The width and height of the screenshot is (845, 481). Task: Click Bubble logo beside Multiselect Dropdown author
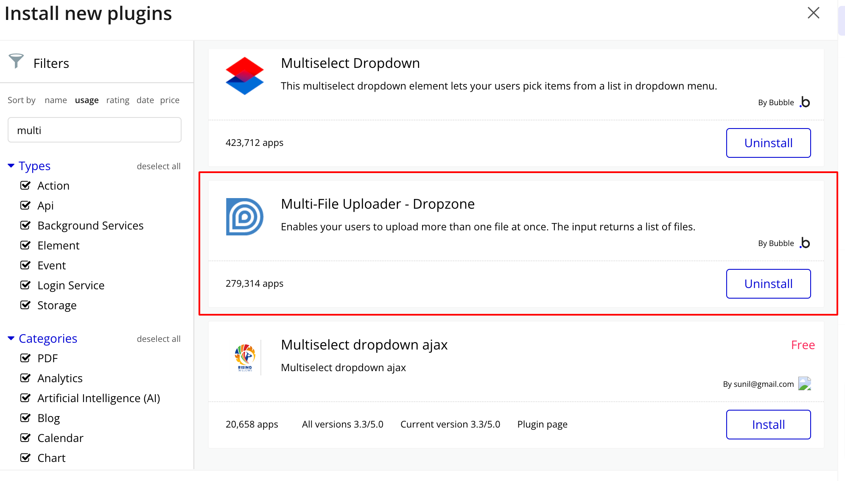(x=805, y=102)
